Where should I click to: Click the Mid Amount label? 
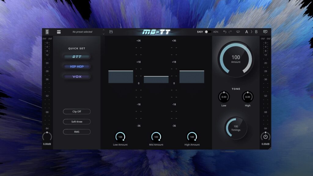[156, 145]
